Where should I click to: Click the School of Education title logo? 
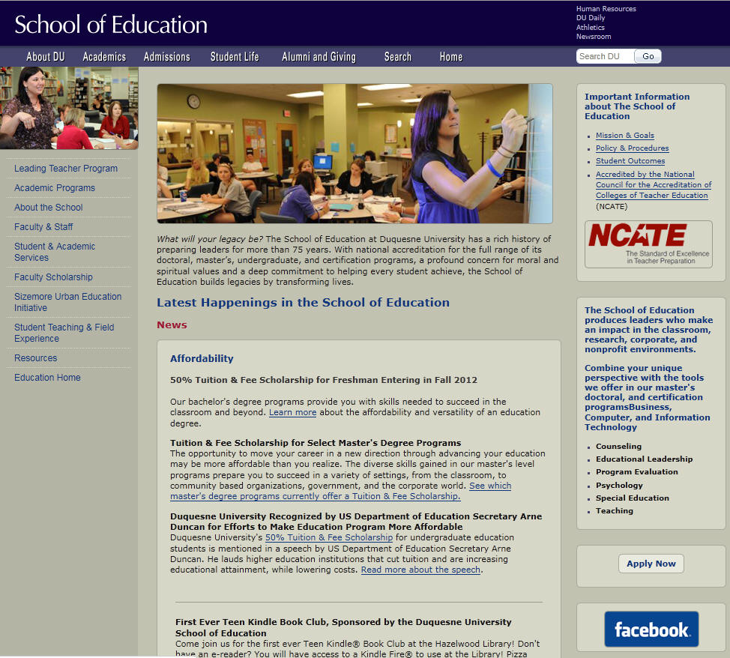tap(111, 24)
